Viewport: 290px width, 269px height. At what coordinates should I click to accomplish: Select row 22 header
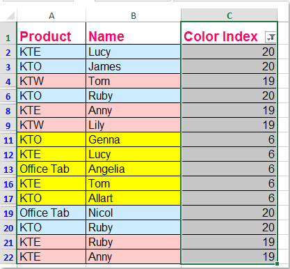[8, 257]
